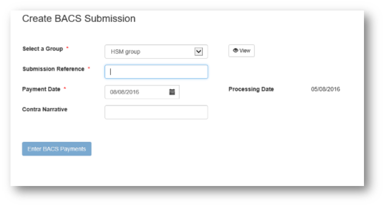Click the eye icon on View button
This screenshot has height=207, width=385.
[x=235, y=51]
